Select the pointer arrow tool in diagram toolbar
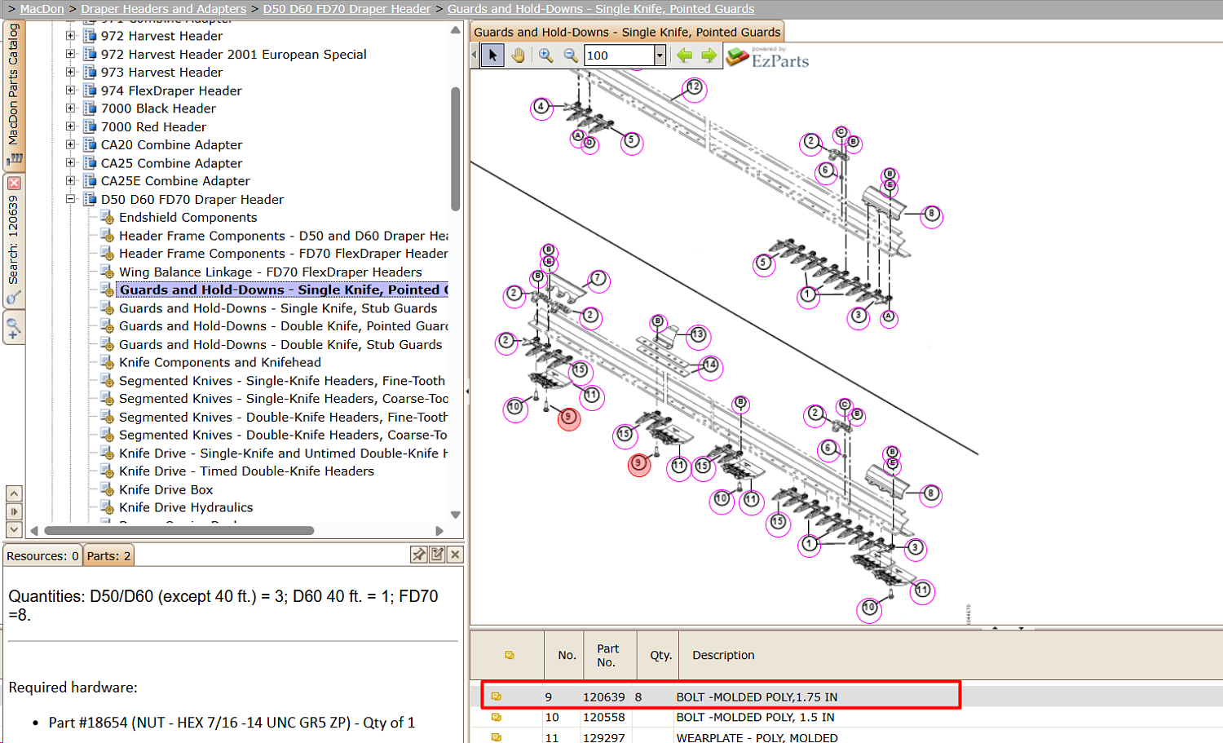This screenshot has width=1223, height=743. [x=492, y=55]
